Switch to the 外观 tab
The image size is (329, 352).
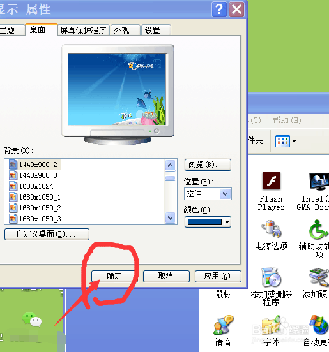(x=125, y=30)
